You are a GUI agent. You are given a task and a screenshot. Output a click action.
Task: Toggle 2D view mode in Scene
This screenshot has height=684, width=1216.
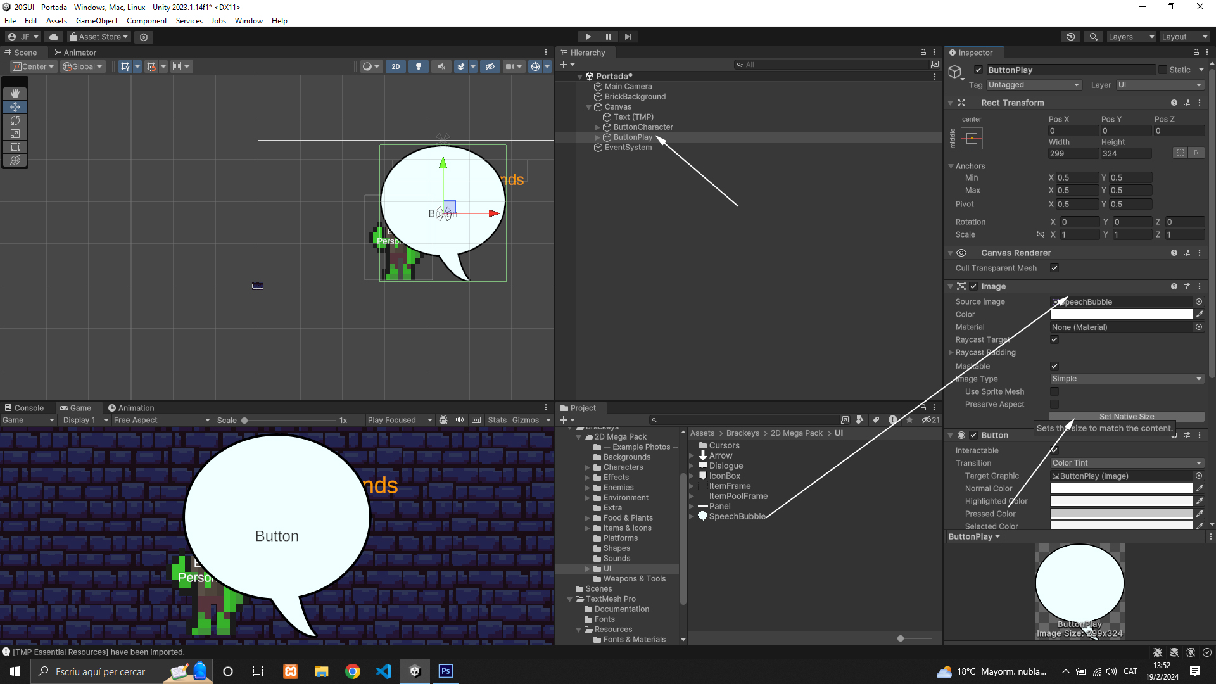[396, 66]
